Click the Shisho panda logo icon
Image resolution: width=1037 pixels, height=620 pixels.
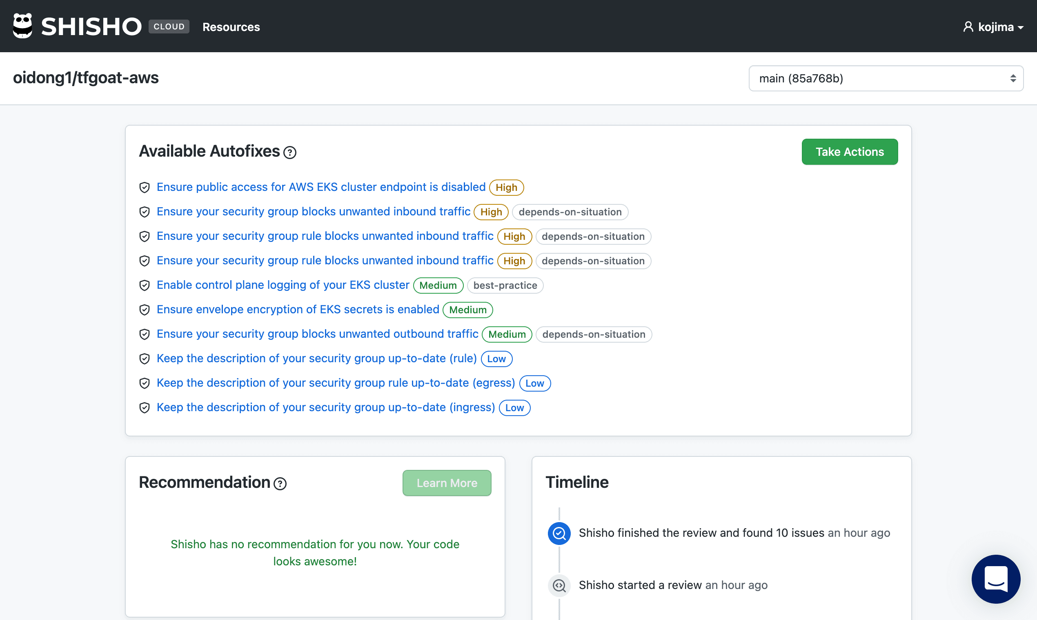pyautogui.click(x=22, y=26)
